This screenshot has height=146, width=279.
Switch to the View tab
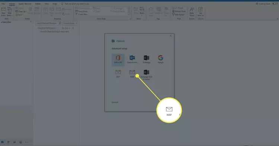[47, 4]
